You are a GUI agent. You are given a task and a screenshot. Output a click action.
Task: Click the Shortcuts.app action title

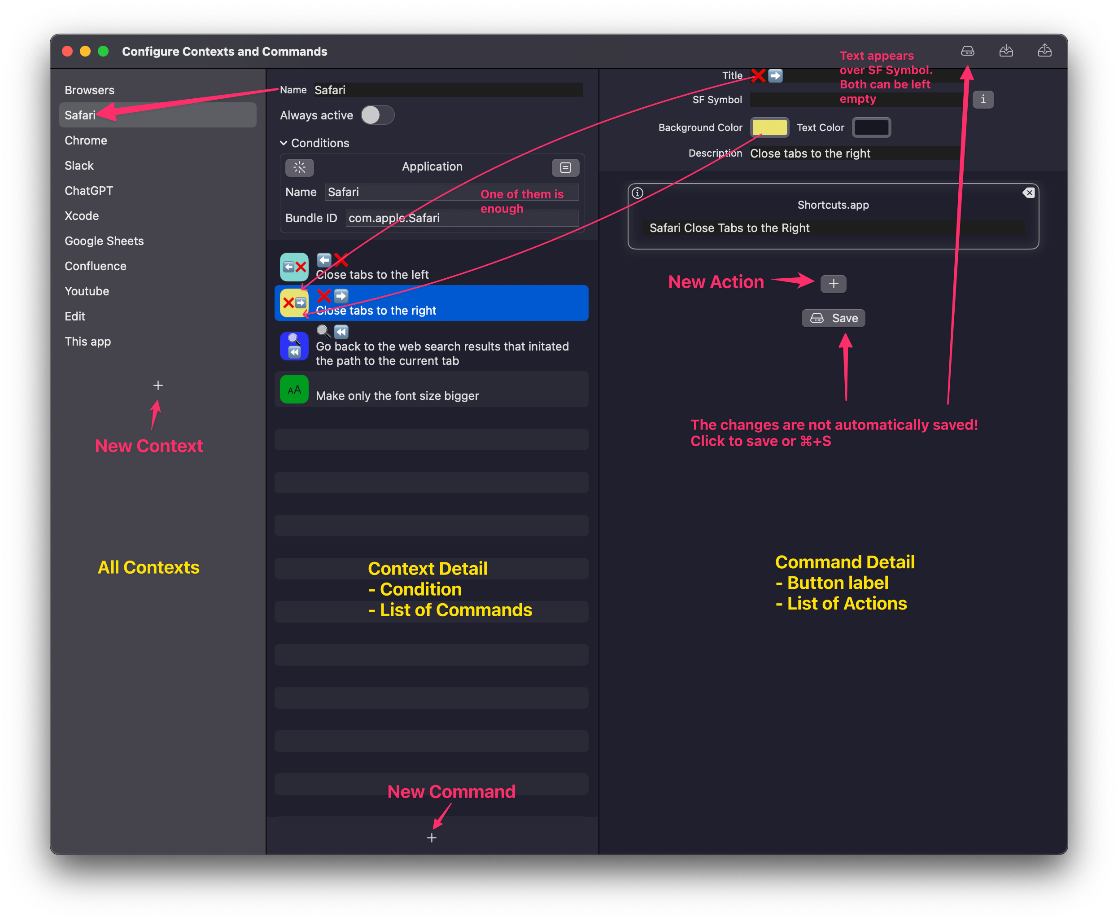(833, 205)
